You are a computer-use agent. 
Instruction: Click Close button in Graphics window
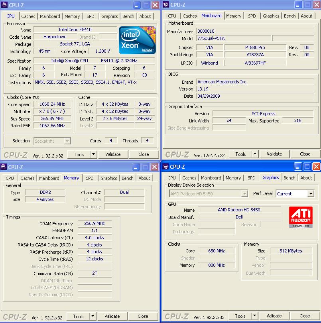click(305, 316)
